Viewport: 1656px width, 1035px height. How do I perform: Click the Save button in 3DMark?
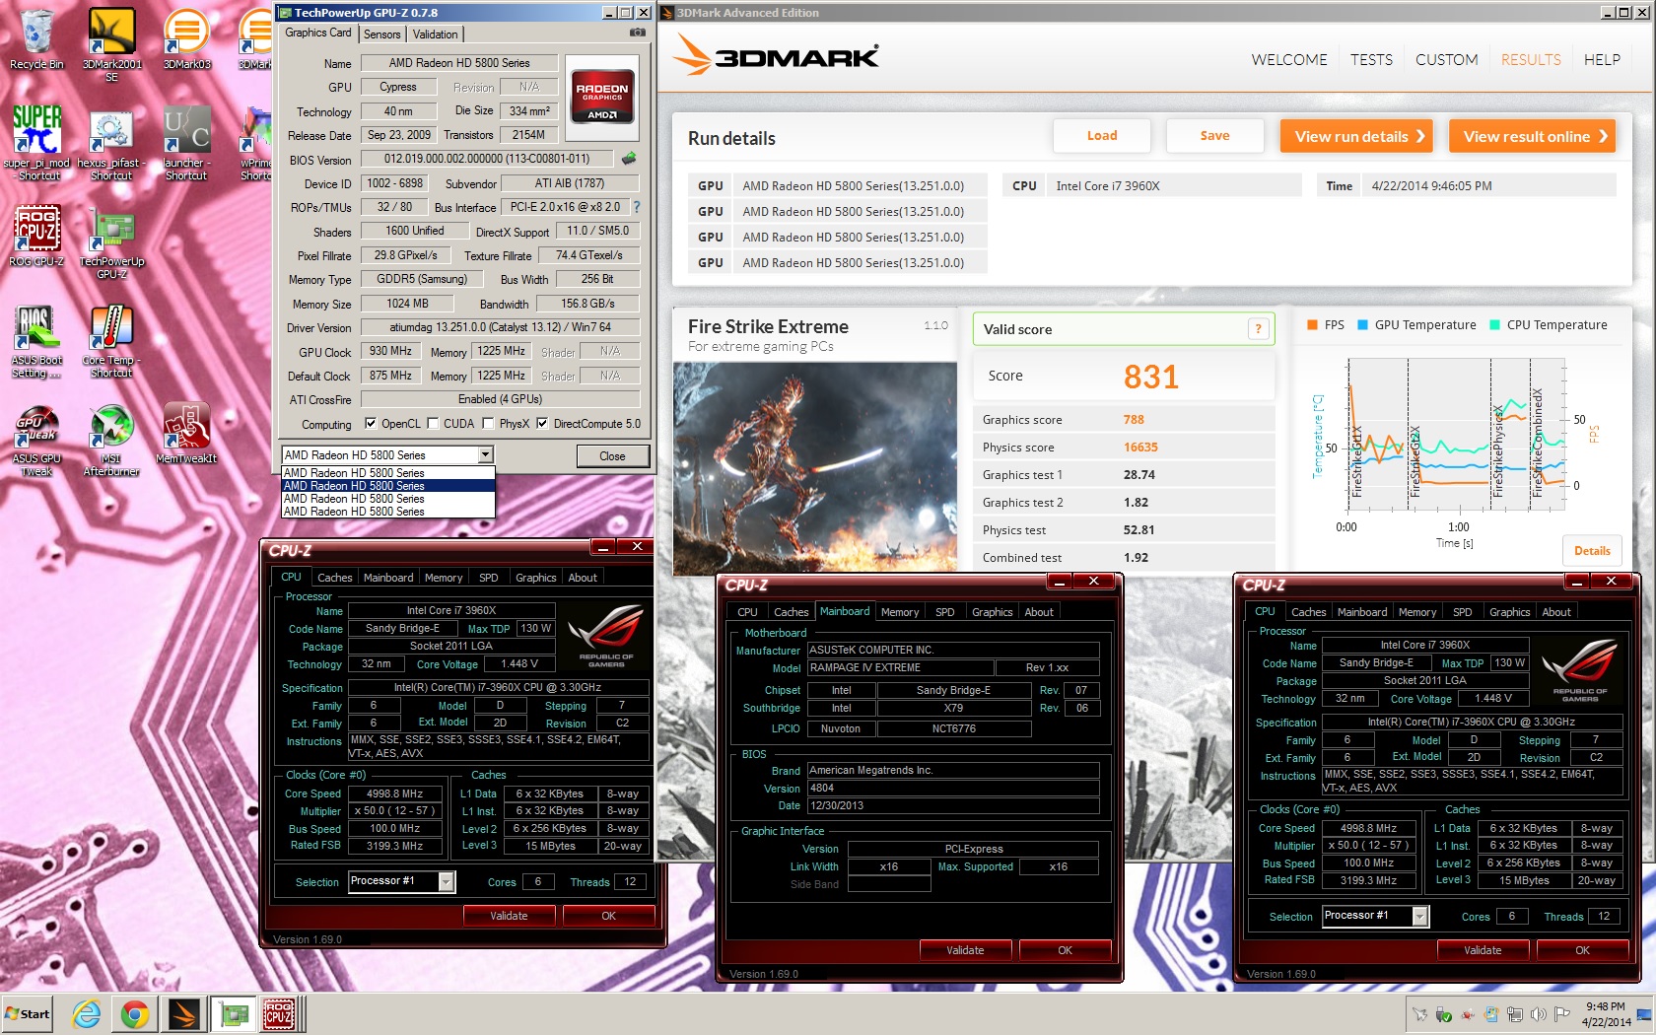tap(1214, 136)
